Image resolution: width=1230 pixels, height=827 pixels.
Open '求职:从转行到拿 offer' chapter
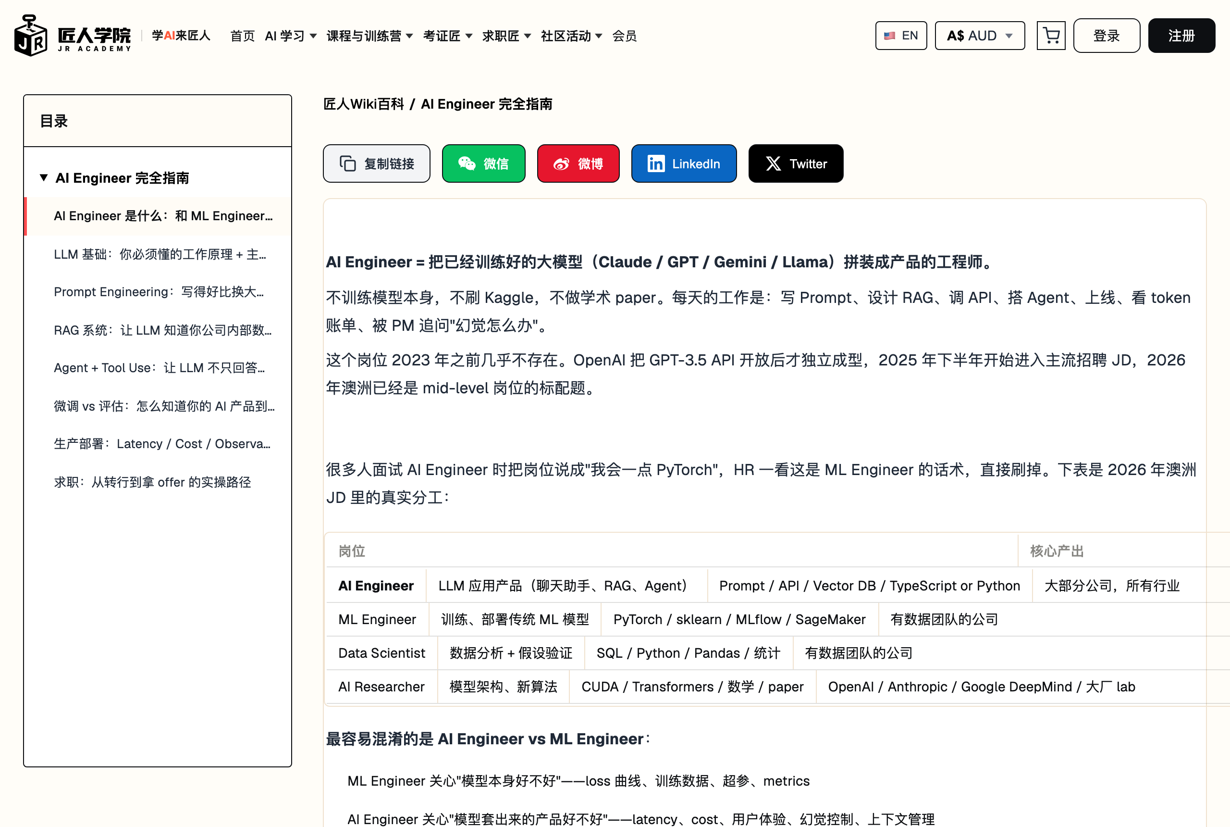pyautogui.click(x=158, y=482)
